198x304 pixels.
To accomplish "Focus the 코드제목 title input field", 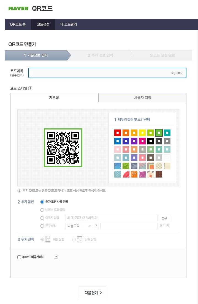I will point(107,73).
